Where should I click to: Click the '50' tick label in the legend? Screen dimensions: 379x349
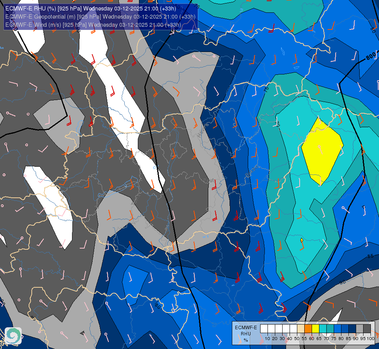tap(297, 339)
